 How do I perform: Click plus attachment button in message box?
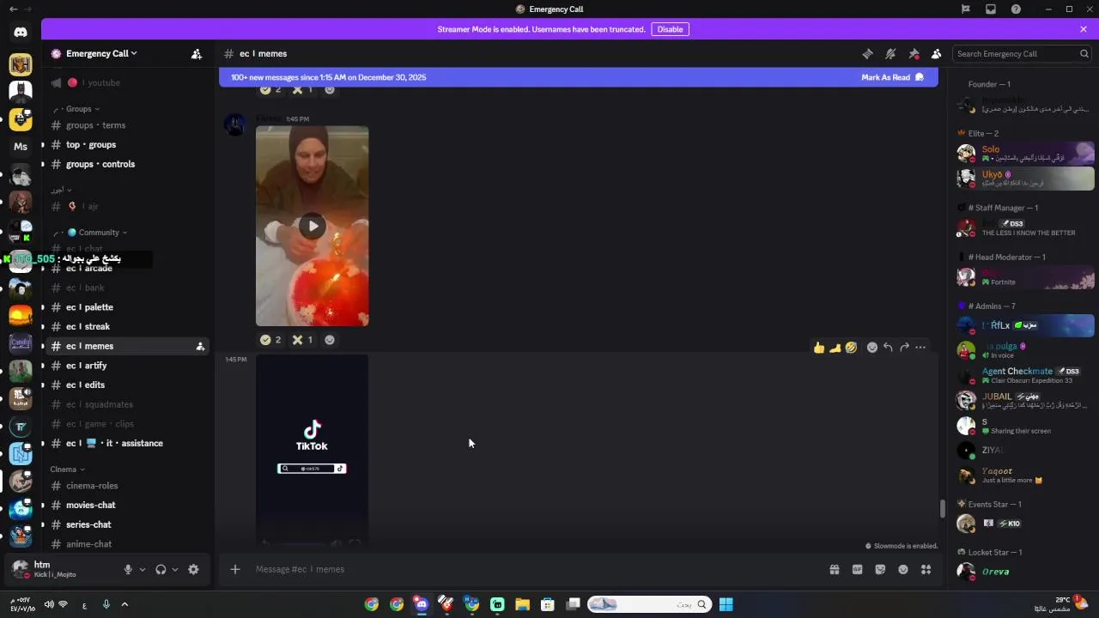[235, 569]
